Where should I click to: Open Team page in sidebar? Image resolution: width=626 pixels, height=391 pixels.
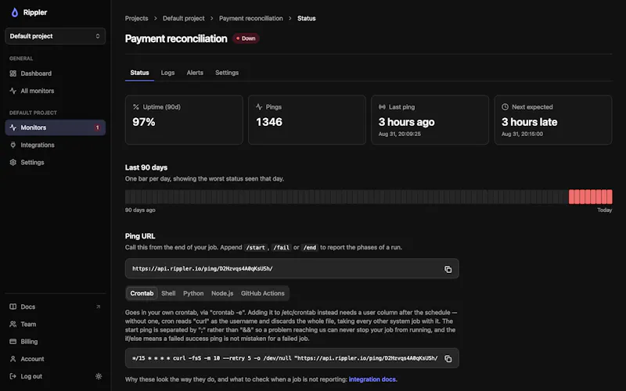click(55, 325)
